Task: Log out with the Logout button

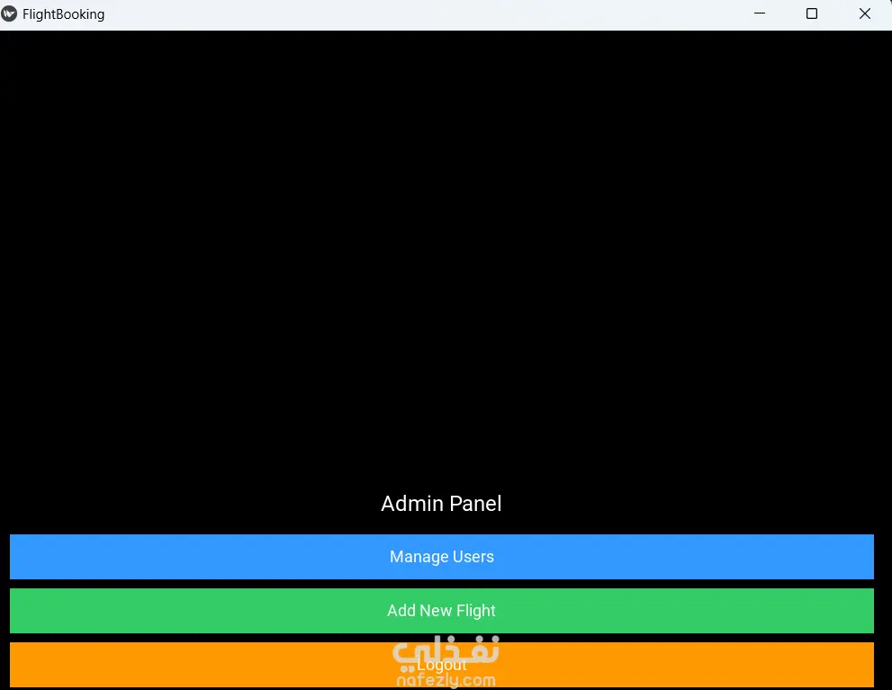Action: [441, 665]
